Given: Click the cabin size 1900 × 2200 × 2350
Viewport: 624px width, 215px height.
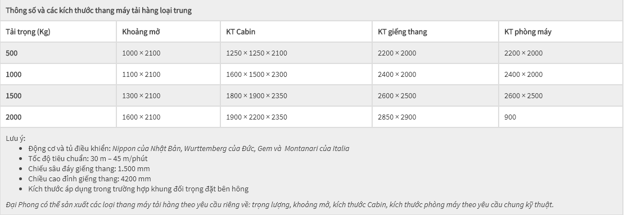Looking at the screenshot, I should coord(257,117).
